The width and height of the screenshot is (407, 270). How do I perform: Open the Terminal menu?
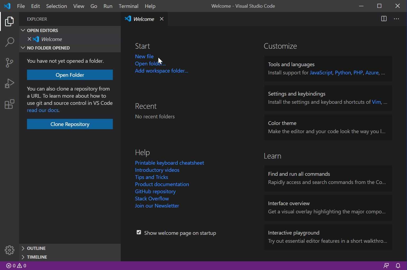coord(128,6)
